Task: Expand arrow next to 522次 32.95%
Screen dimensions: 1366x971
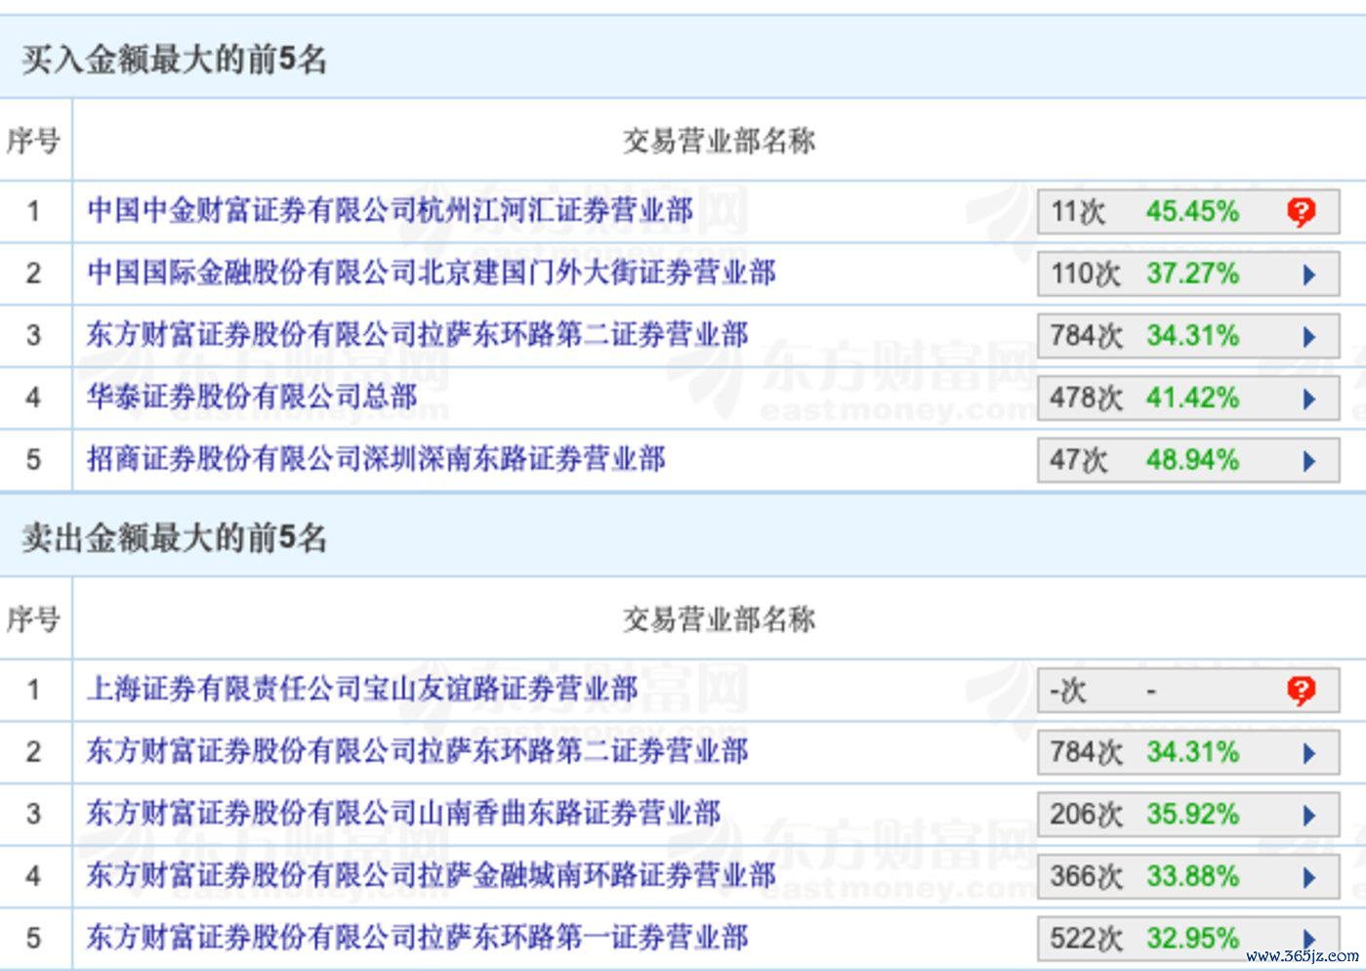Action: (x=1309, y=939)
